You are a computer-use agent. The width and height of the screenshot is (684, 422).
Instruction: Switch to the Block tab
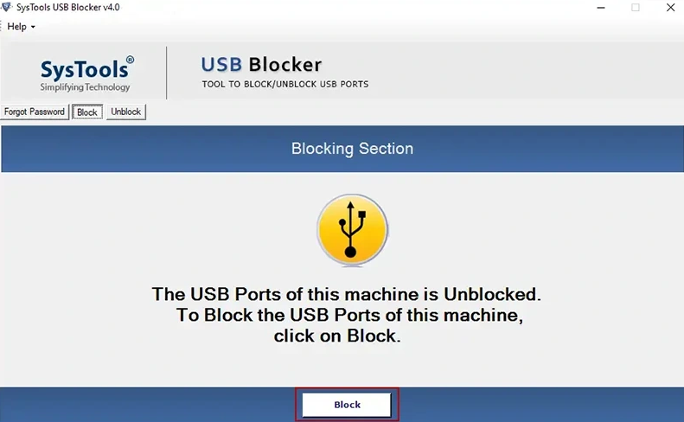(x=87, y=112)
